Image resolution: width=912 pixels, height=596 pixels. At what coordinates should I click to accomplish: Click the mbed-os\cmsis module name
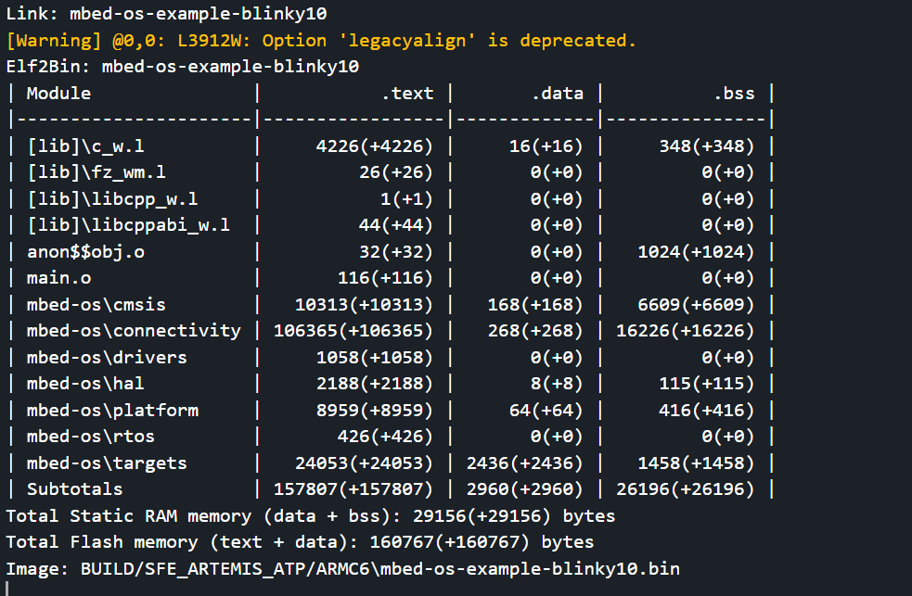pos(96,305)
